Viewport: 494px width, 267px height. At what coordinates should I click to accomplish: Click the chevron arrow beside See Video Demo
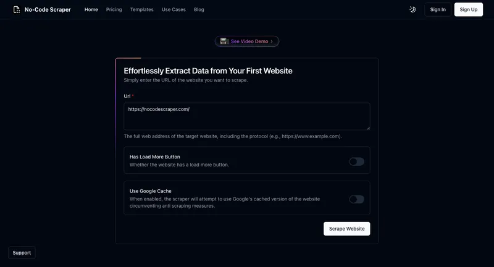(x=272, y=41)
